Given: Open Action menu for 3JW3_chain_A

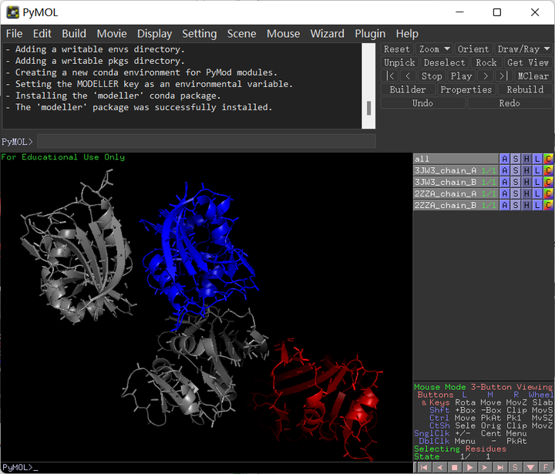Looking at the screenshot, I should click(x=505, y=170).
